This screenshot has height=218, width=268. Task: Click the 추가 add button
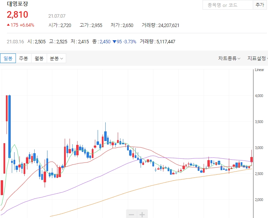click(260, 5)
